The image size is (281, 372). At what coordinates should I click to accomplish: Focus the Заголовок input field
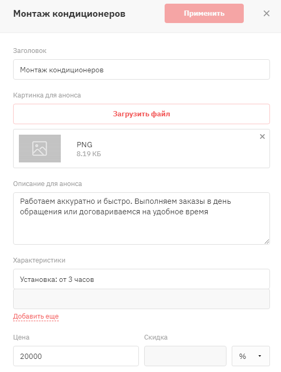coord(142,70)
